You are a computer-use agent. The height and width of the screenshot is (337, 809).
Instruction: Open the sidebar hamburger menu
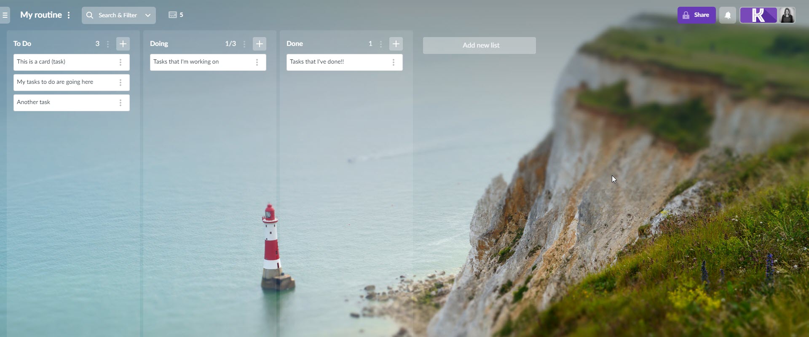point(5,15)
